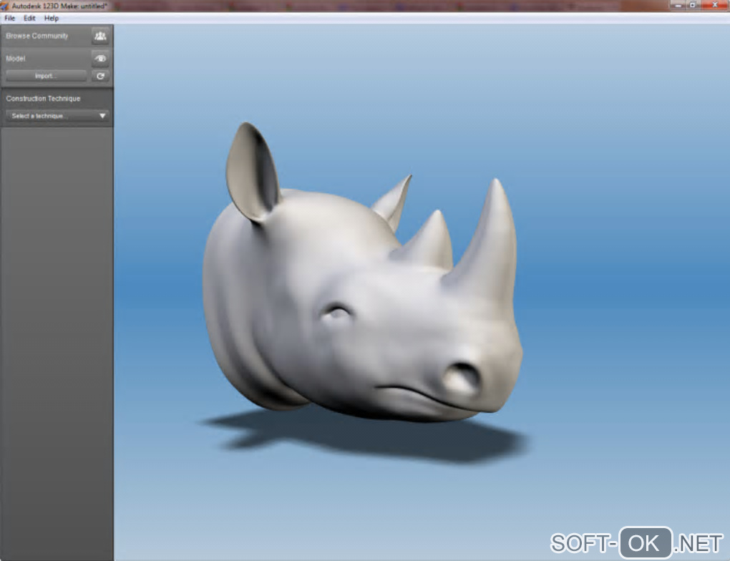Viewport: 730px width, 561px height.
Task: Click the Browse Community people icon
Action: coord(100,36)
